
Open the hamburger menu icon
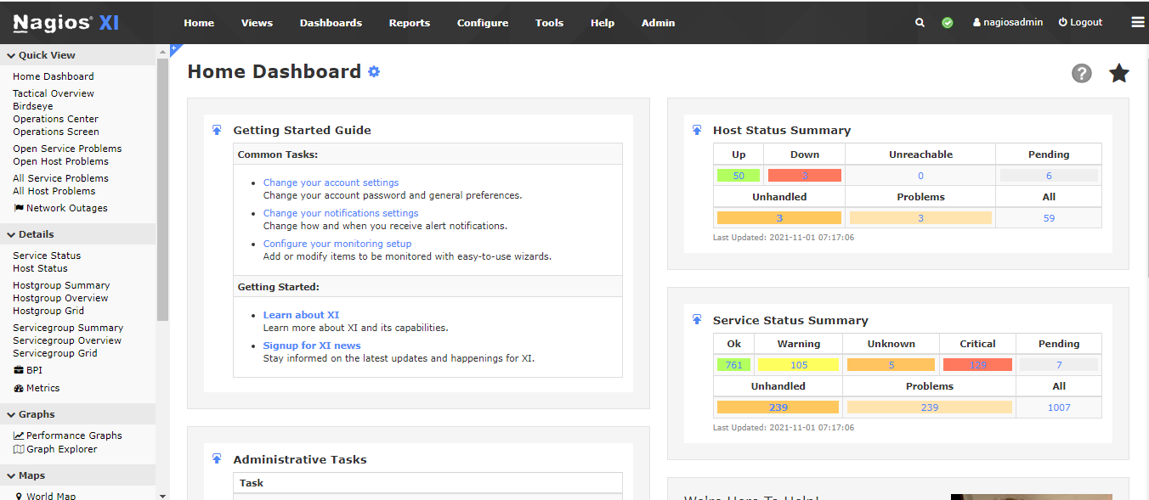coord(1138,23)
